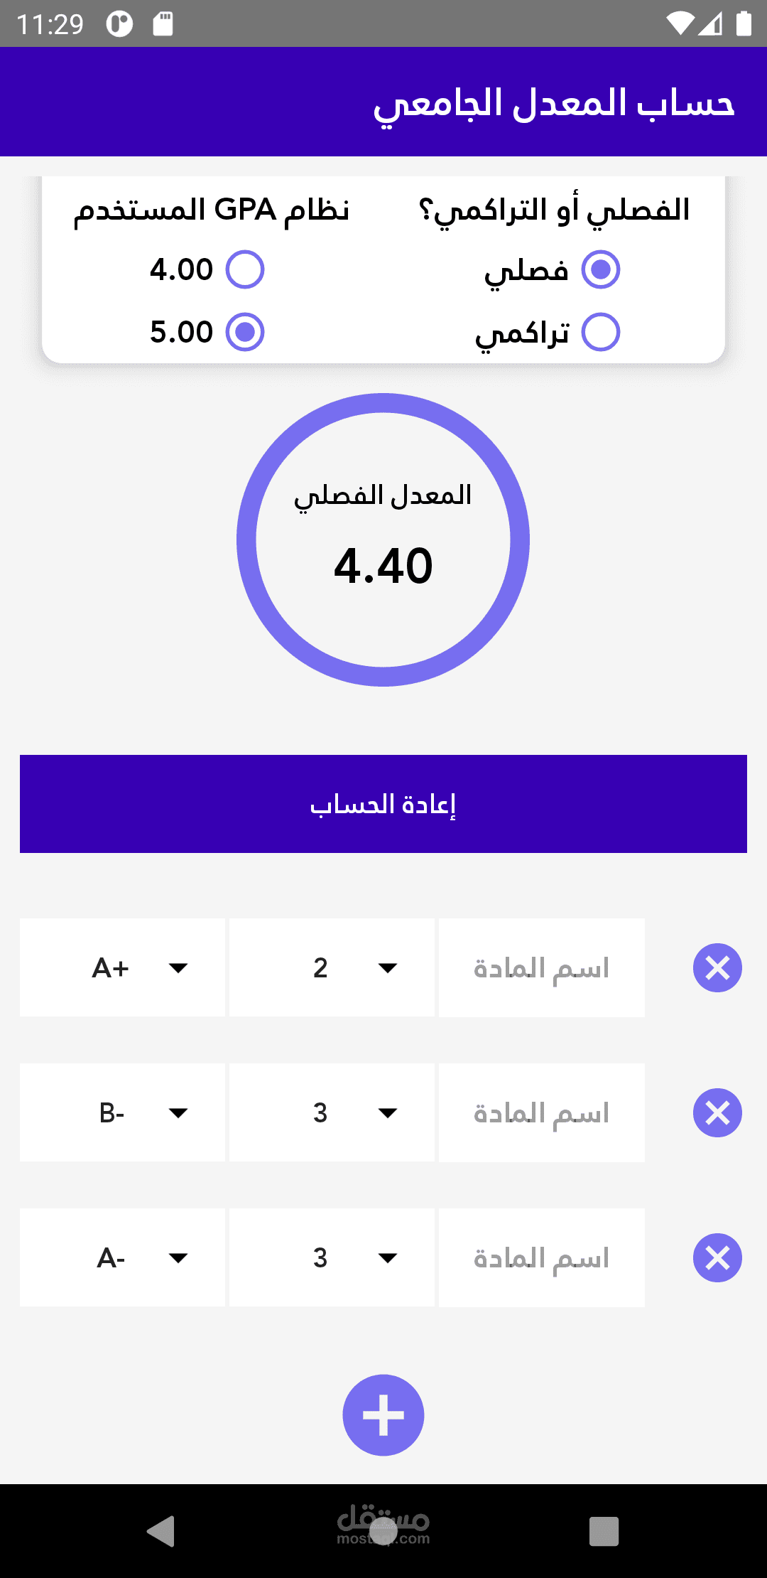Image resolution: width=767 pixels, height=1578 pixels.
Task: Delete the B- grade course row
Action: pyautogui.click(x=717, y=1112)
